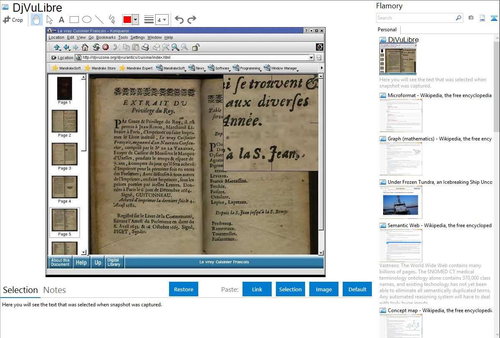500x338 pixels.
Task: Select the freehand scribble tool
Action: click(x=112, y=20)
